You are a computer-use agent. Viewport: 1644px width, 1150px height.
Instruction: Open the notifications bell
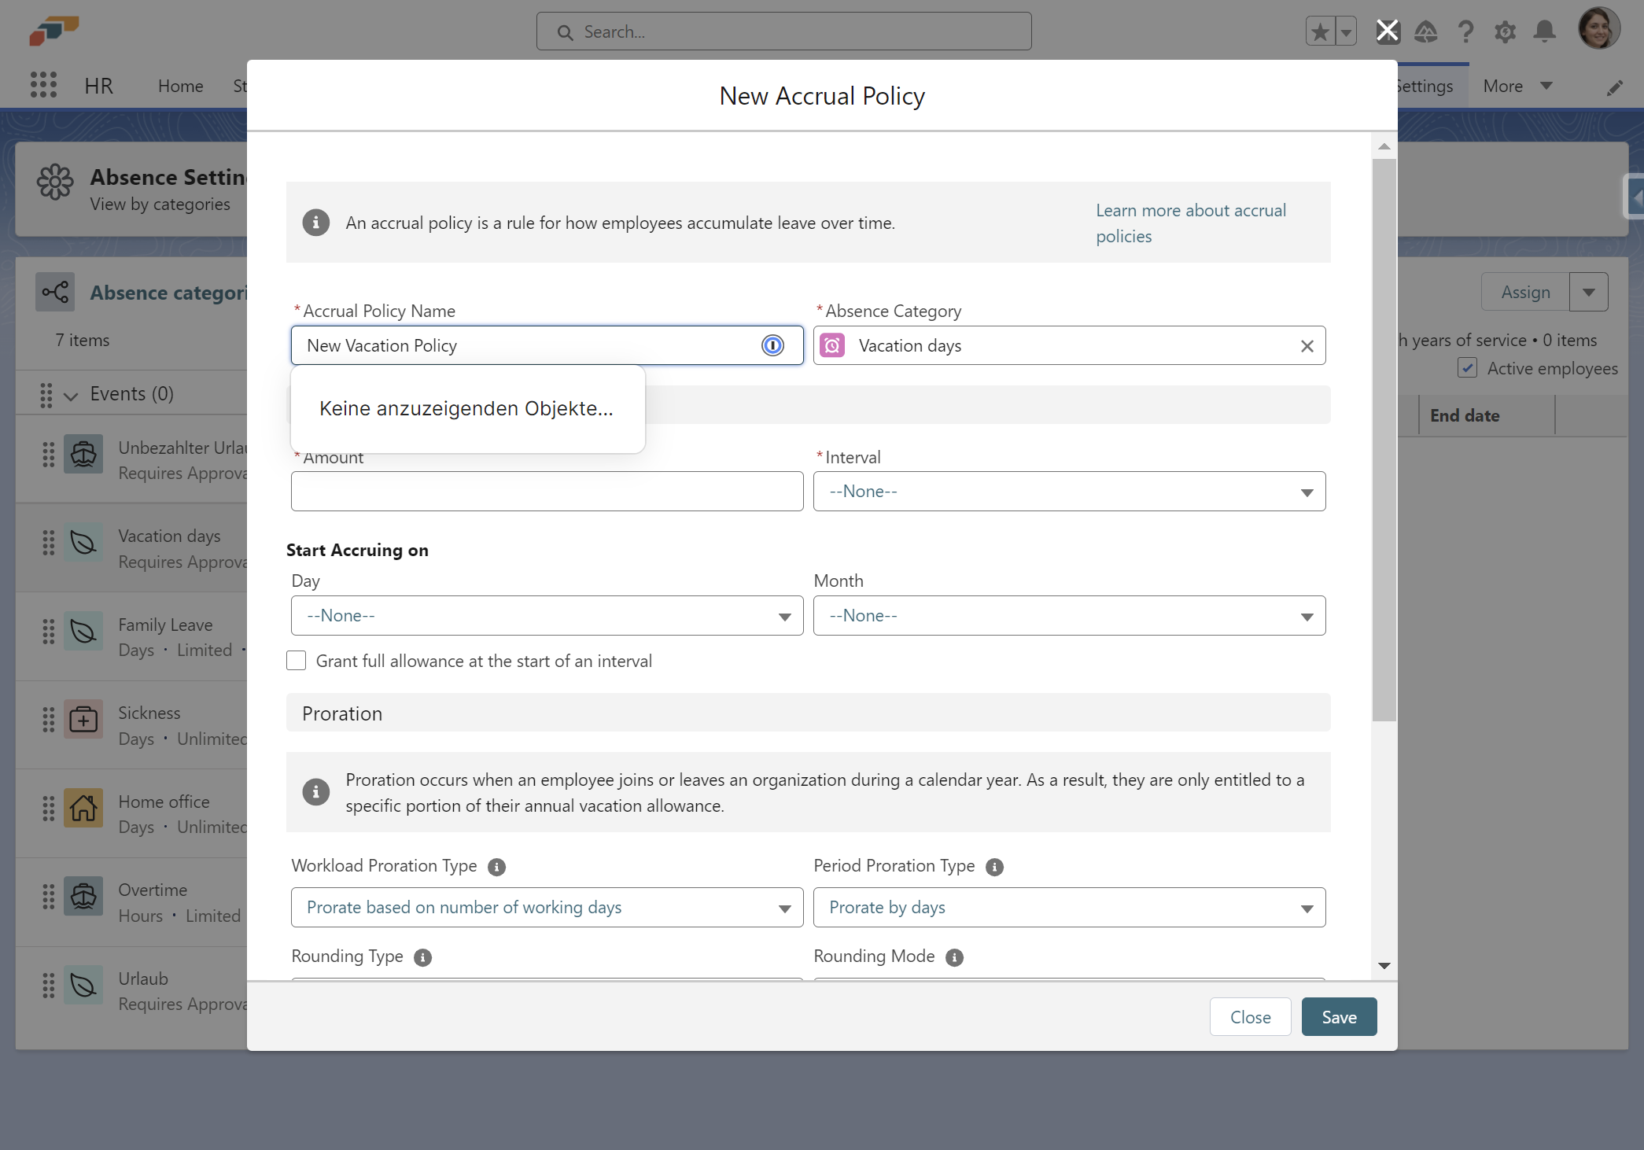pos(1544,31)
